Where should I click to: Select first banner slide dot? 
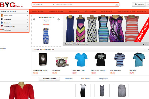(x=143, y=44)
